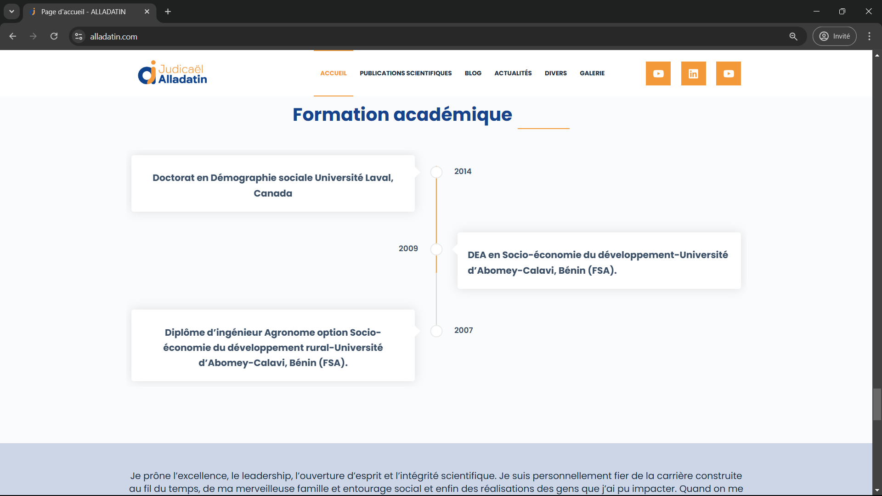Click the Formation académique heading
The image size is (882, 496).
point(402,114)
